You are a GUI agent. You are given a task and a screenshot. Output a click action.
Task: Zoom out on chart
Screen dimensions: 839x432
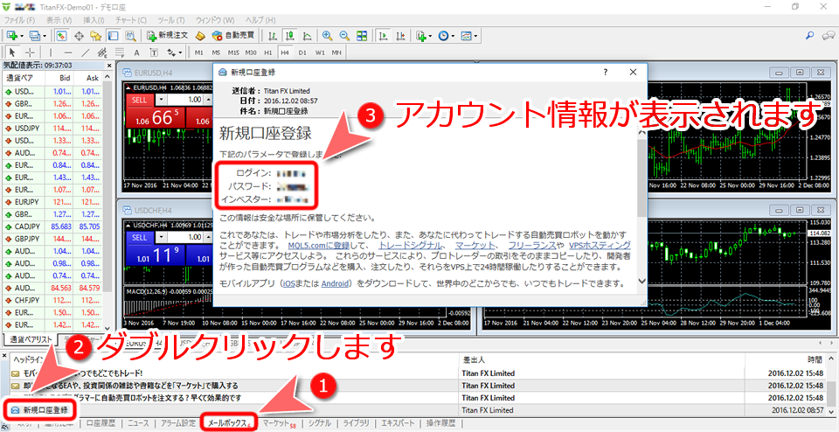[344, 36]
